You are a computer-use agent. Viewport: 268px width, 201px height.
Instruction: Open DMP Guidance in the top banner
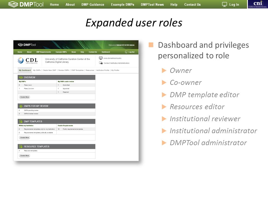point(93,5)
